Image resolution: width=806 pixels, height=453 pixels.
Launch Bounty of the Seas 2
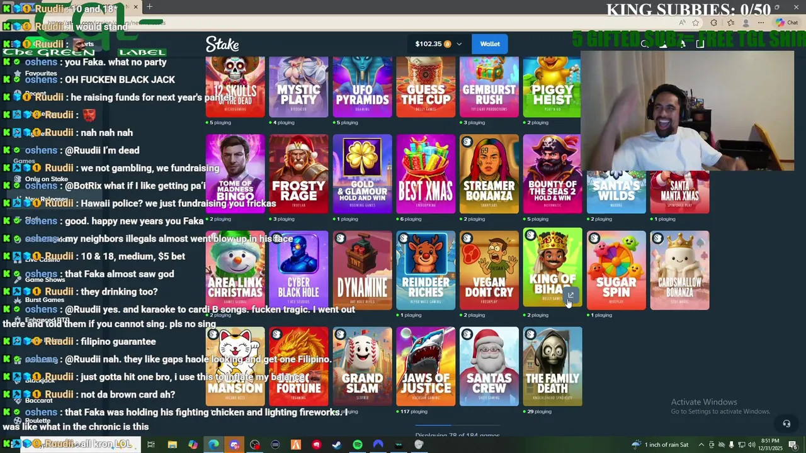coord(552,174)
